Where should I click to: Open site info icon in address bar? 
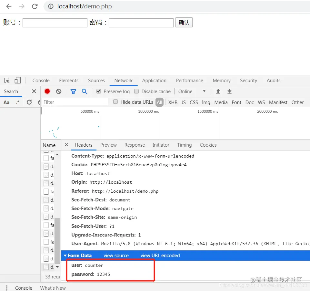(51, 6)
